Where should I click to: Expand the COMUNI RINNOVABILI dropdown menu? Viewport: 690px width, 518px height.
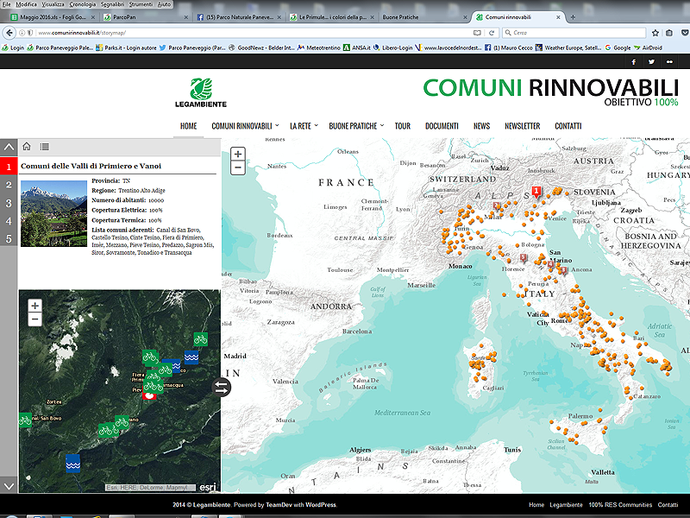(245, 126)
